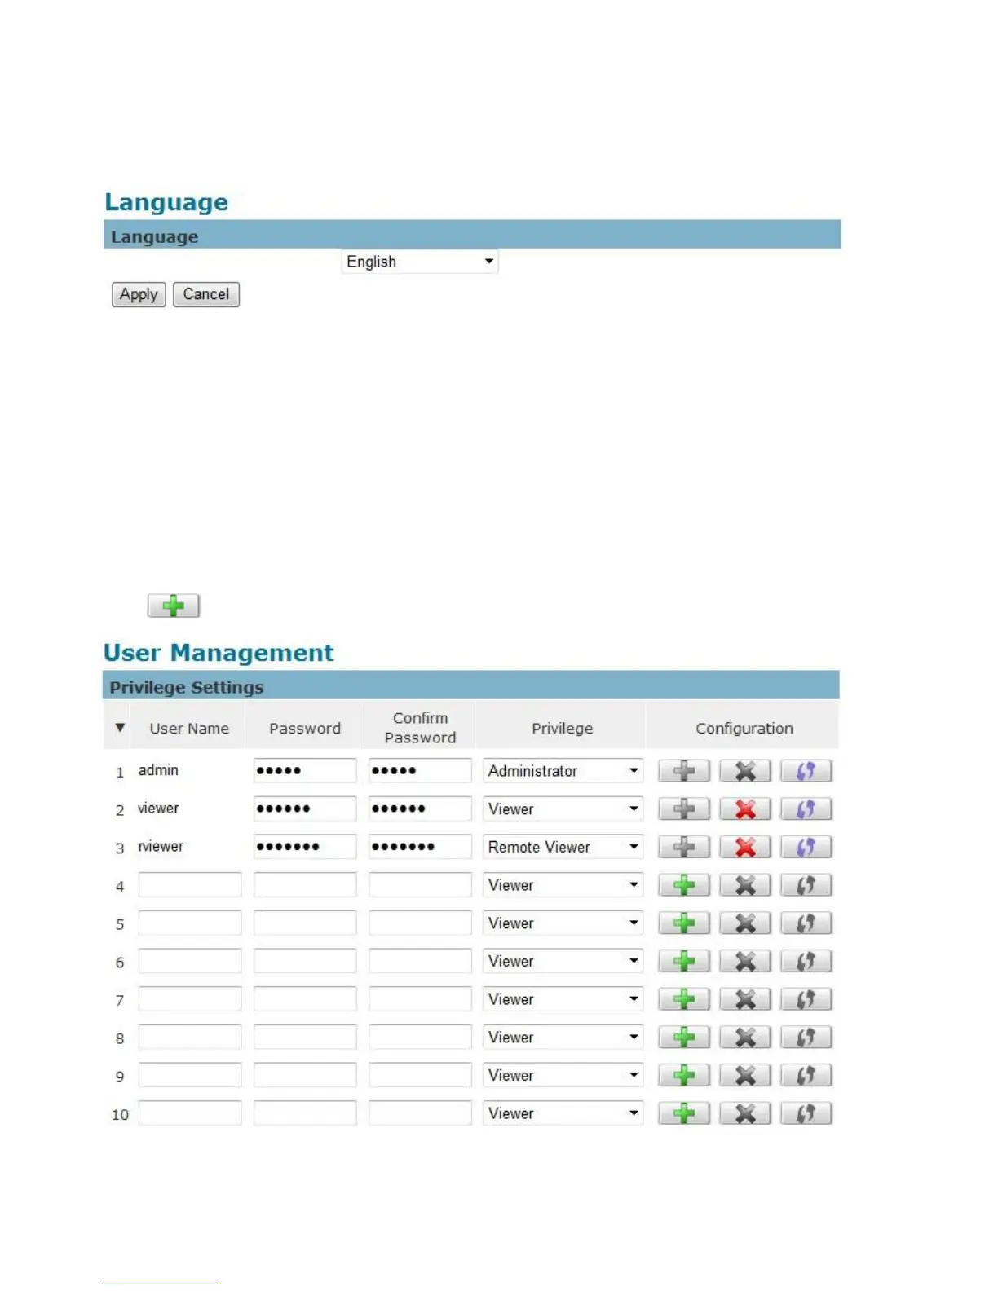Open privilege dropdown for viewer in row 2

(x=563, y=809)
